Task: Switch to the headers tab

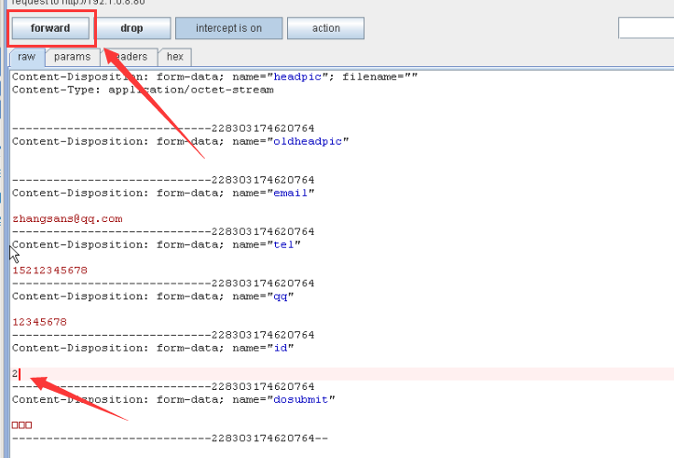Action: [x=130, y=57]
